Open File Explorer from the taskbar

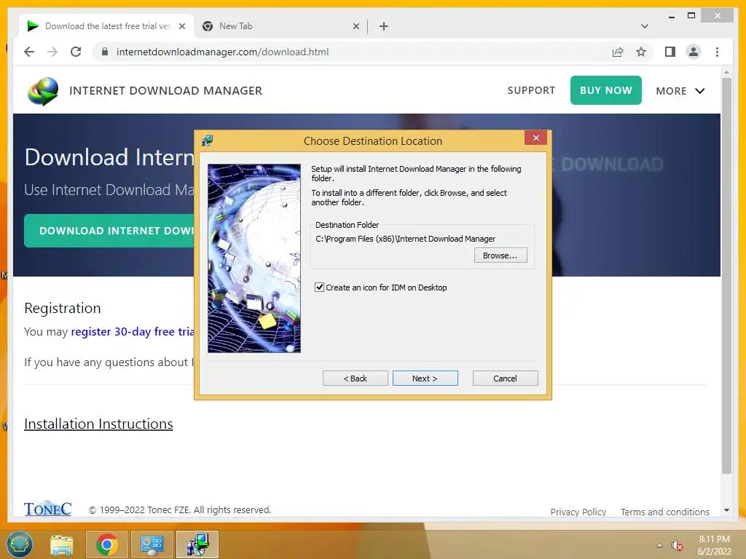[x=62, y=544]
